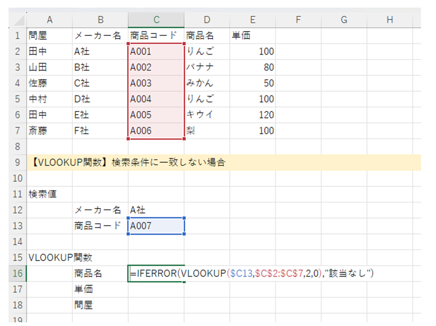Select row 8 header
This screenshot has height=326, width=436.
pyautogui.click(x=17, y=147)
